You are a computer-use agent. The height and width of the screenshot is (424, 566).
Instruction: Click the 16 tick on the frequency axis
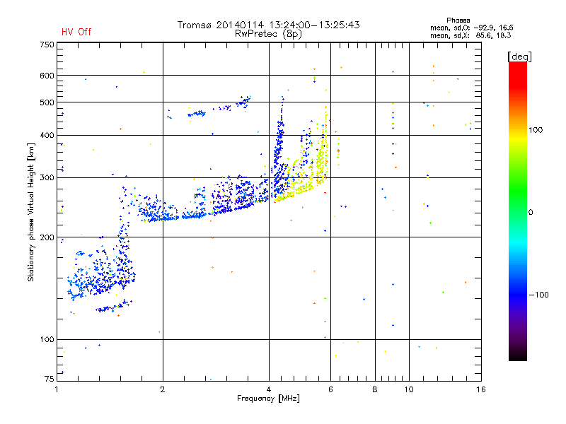tap(480, 389)
